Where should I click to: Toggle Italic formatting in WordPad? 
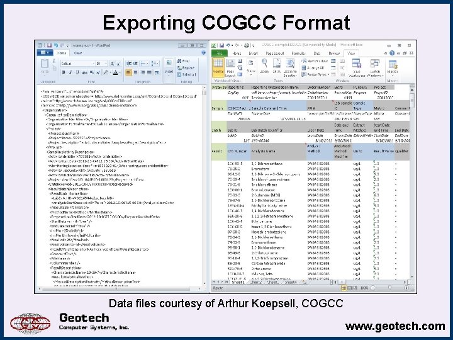click(x=70, y=72)
